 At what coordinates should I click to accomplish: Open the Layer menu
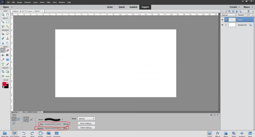pyautogui.click(x=35, y=2)
